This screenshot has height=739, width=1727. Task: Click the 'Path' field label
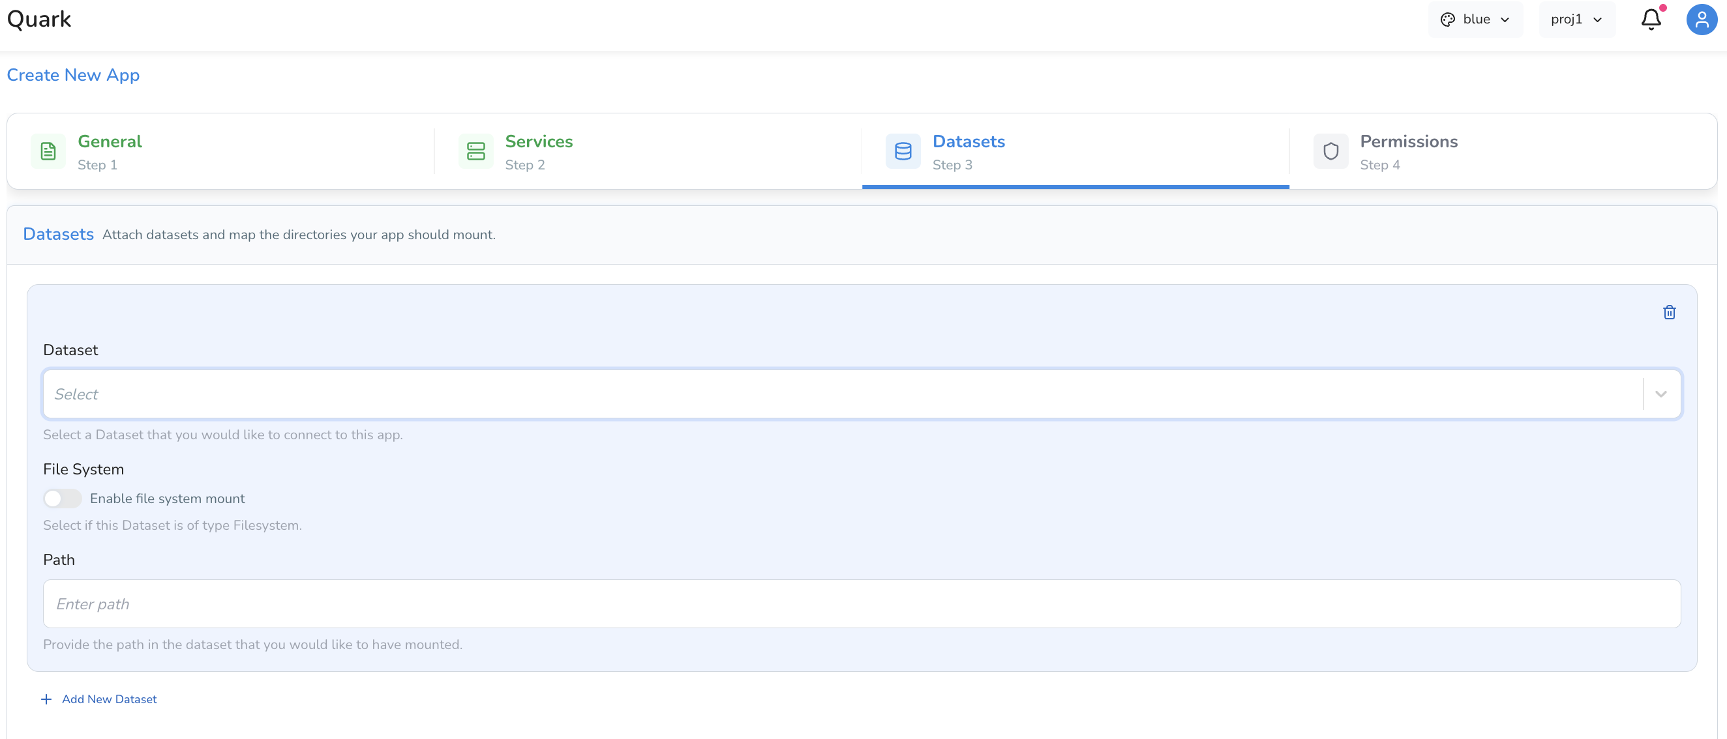pyautogui.click(x=59, y=559)
